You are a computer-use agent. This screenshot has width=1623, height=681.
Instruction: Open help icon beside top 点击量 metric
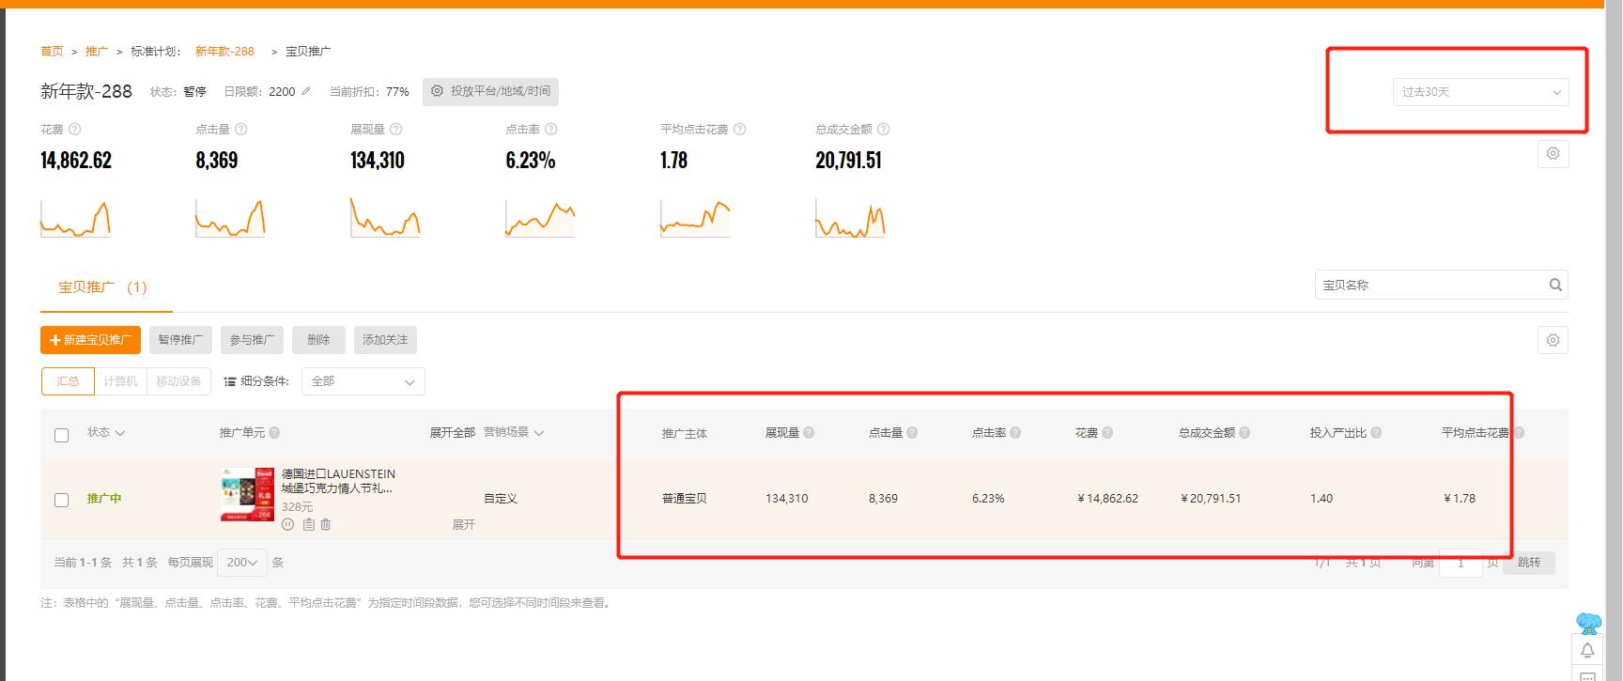(x=241, y=130)
